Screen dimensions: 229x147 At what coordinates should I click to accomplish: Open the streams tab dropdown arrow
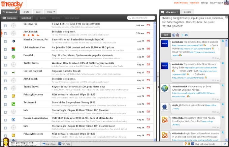point(177,12)
